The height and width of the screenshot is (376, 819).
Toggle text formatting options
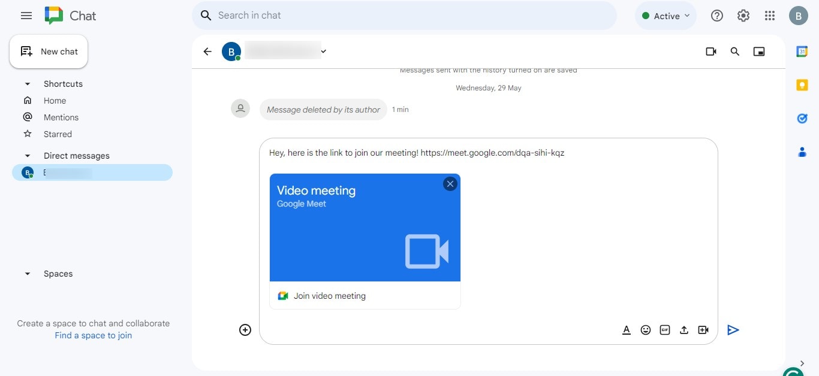(x=627, y=330)
